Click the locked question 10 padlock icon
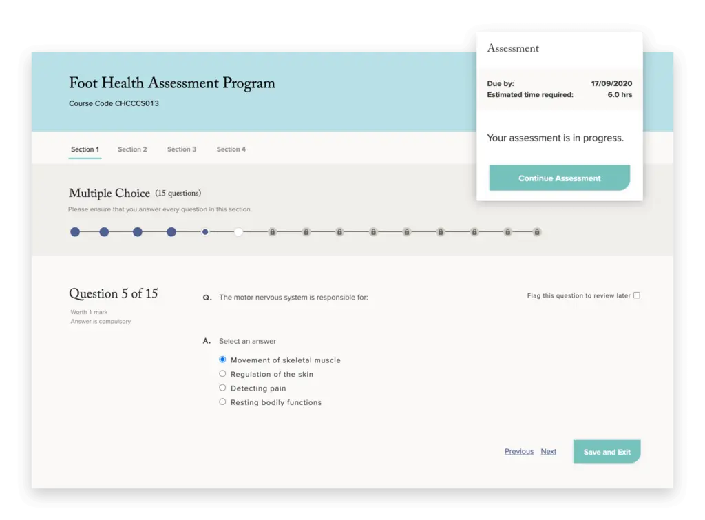The width and height of the screenshot is (705, 520). coord(373,232)
